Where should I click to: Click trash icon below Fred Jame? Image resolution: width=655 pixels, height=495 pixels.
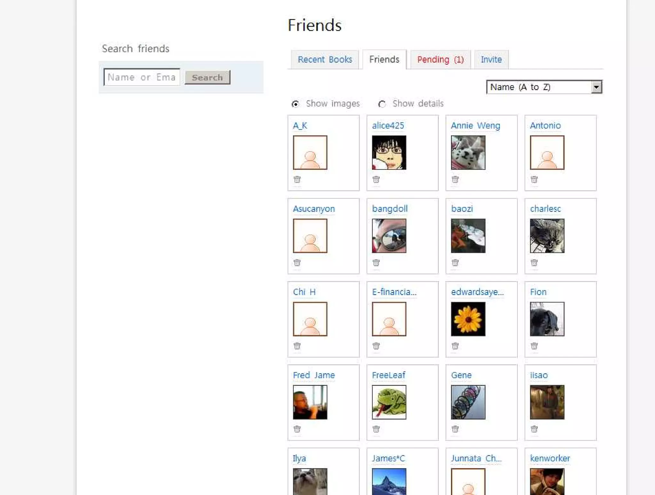297,429
